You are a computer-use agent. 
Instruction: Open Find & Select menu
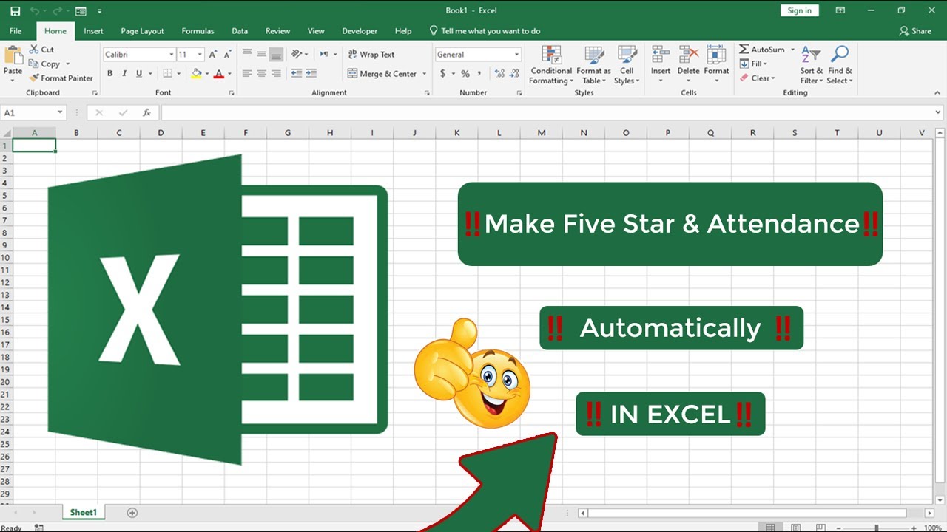[839, 65]
